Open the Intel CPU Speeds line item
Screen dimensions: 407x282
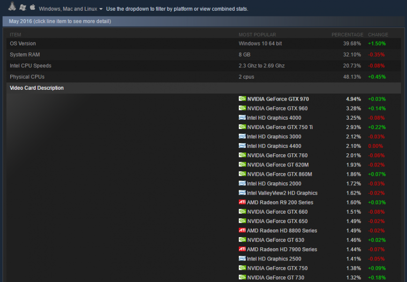[x=203, y=66]
